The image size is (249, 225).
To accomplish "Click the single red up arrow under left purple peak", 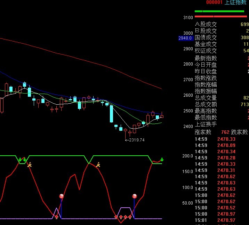I will click(x=57, y=217).
